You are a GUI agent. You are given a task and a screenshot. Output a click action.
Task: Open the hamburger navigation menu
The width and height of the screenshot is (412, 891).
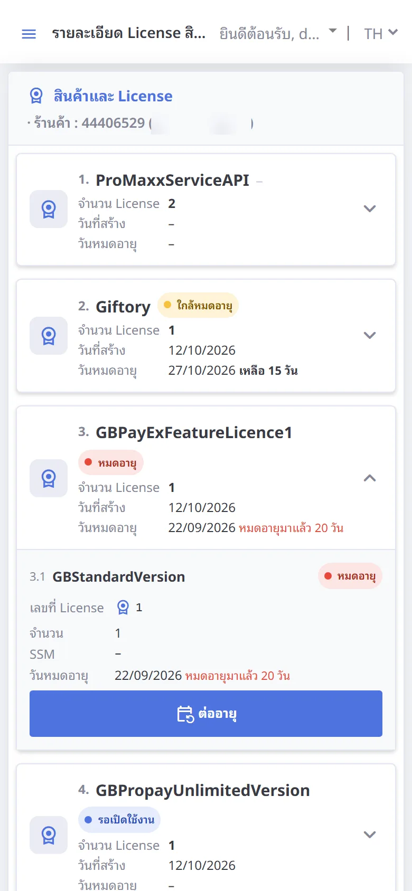pyautogui.click(x=29, y=34)
